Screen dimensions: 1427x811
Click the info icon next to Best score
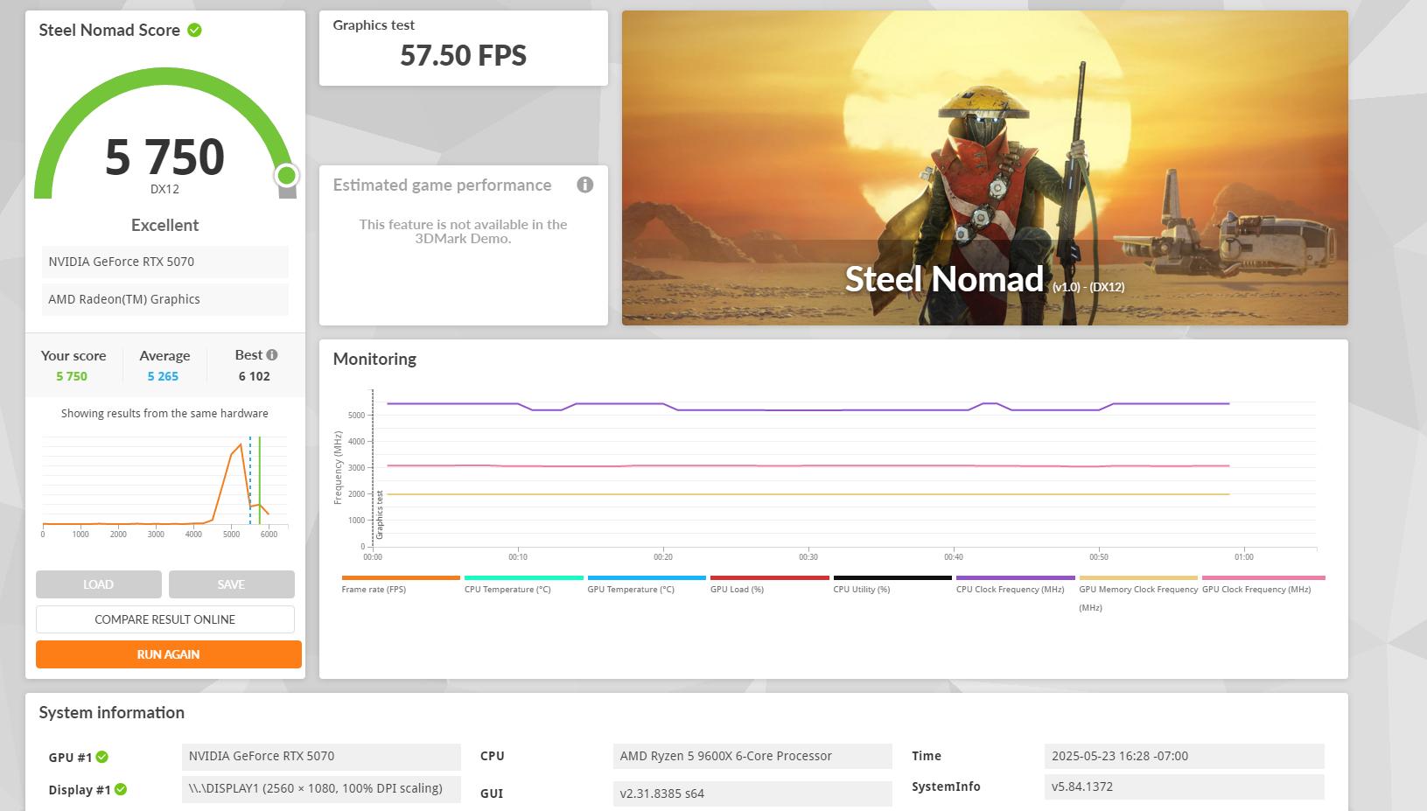point(272,354)
